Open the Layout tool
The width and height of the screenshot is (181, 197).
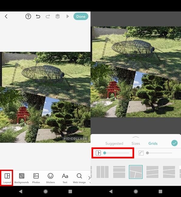tap(7, 178)
